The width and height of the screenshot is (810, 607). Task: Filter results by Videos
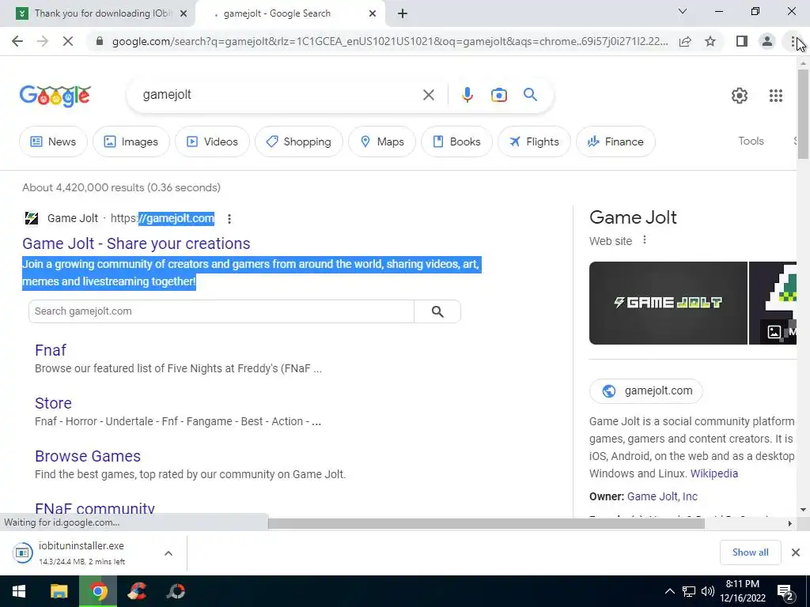point(212,141)
